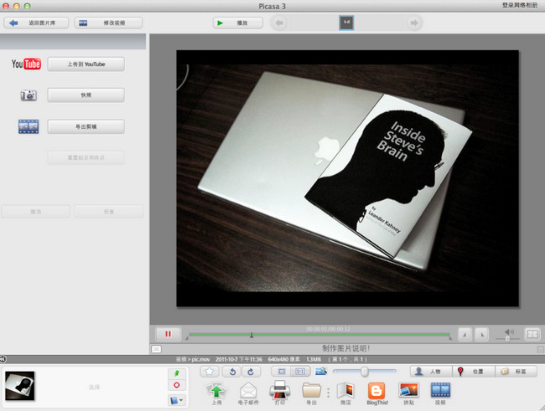The height and width of the screenshot is (411, 545).
Task: Click the 打印 print icon
Action: (279, 393)
